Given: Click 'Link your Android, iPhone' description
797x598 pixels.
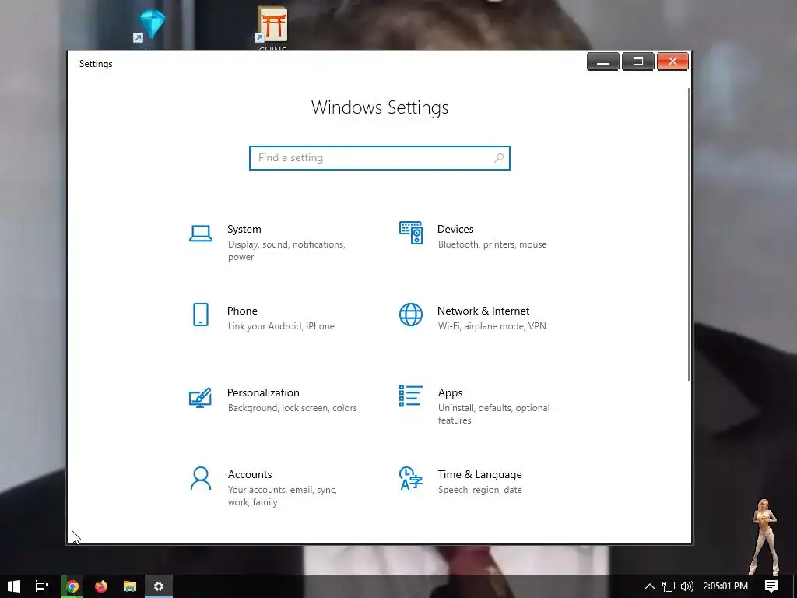Looking at the screenshot, I should pos(281,326).
